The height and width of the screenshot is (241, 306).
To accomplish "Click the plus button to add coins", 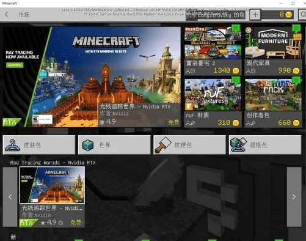I will click(255, 15).
